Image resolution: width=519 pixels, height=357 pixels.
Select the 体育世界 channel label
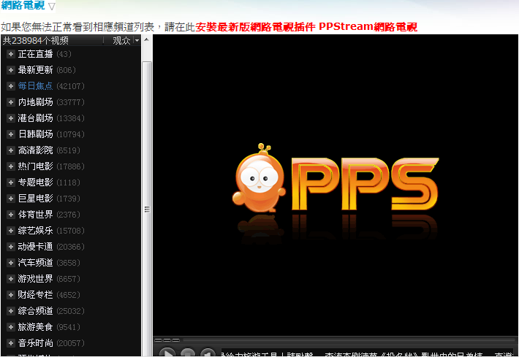click(35, 215)
